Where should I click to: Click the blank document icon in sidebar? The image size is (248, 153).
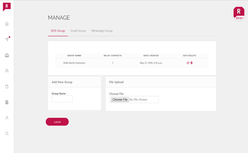[x=7, y=86]
